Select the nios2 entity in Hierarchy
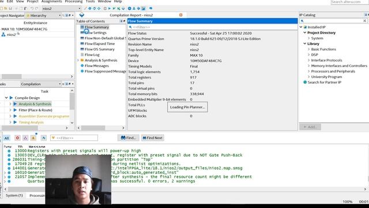The width and height of the screenshot is (369, 208). 11,35
